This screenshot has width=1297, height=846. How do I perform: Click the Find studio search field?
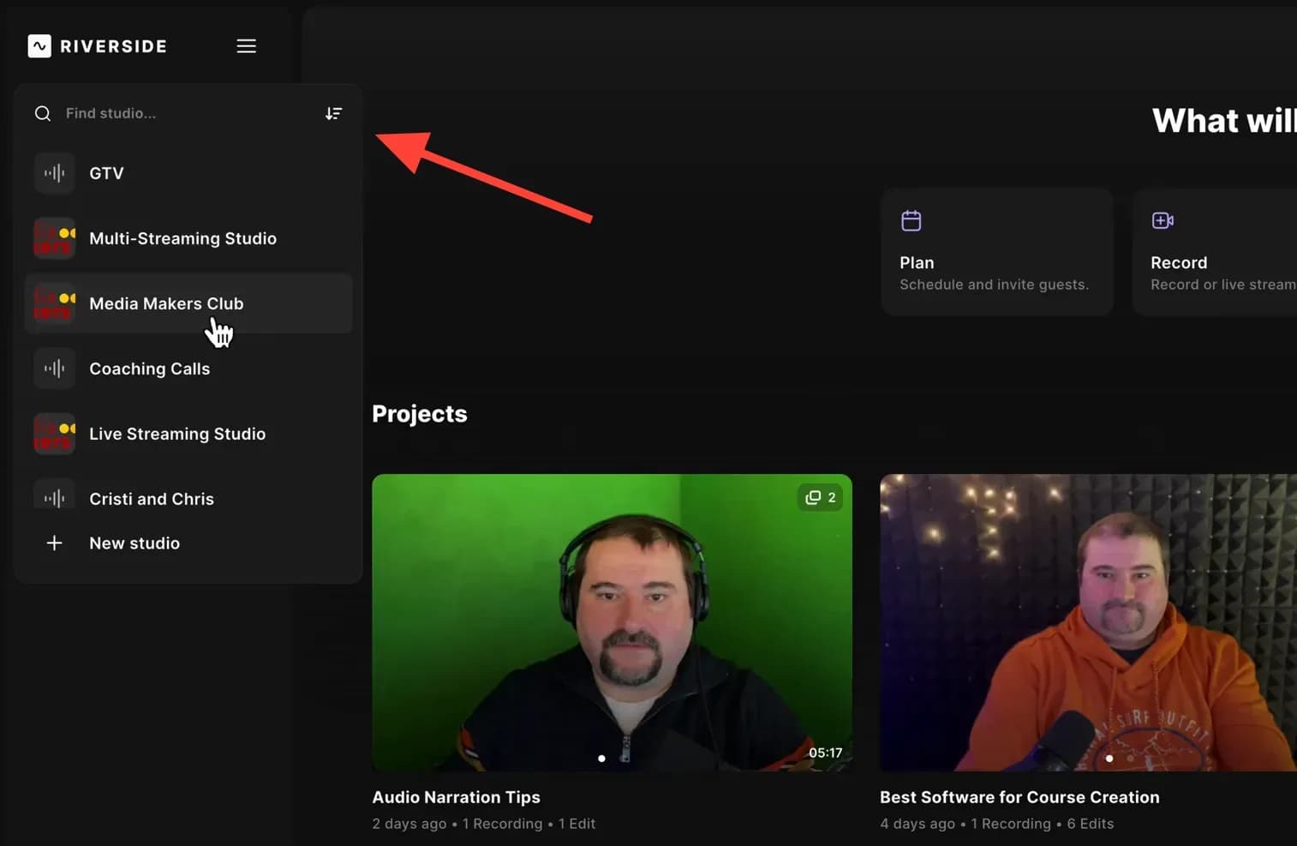188,113
